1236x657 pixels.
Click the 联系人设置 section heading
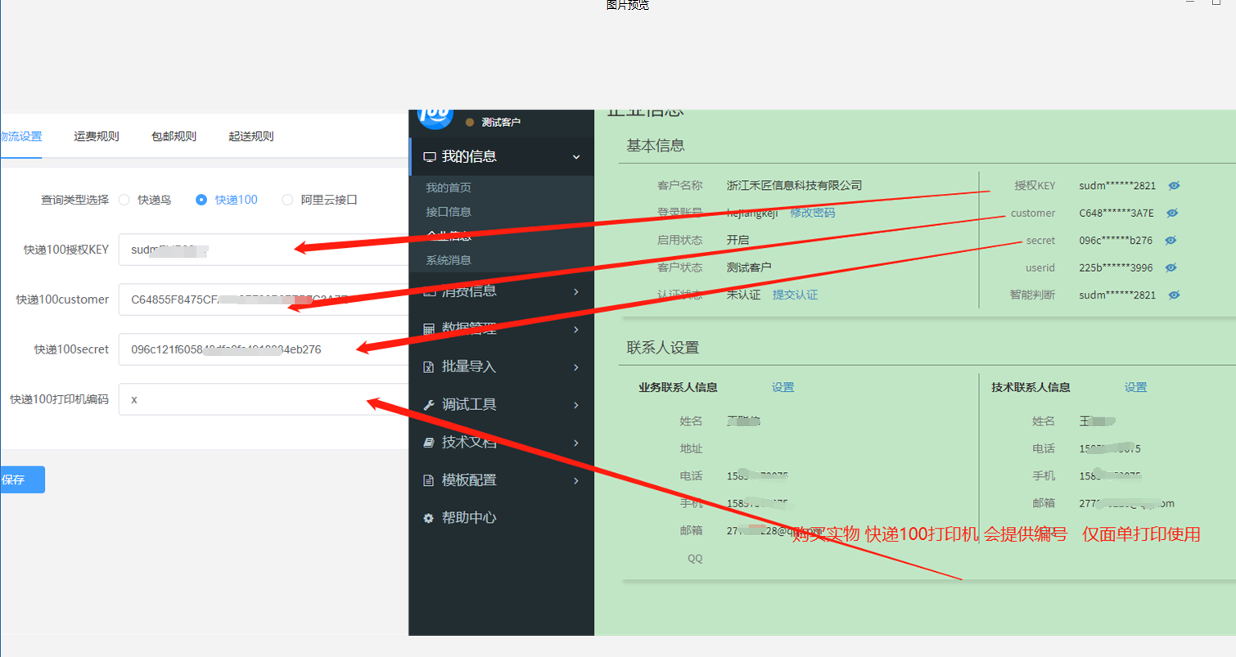pos(663,347)
